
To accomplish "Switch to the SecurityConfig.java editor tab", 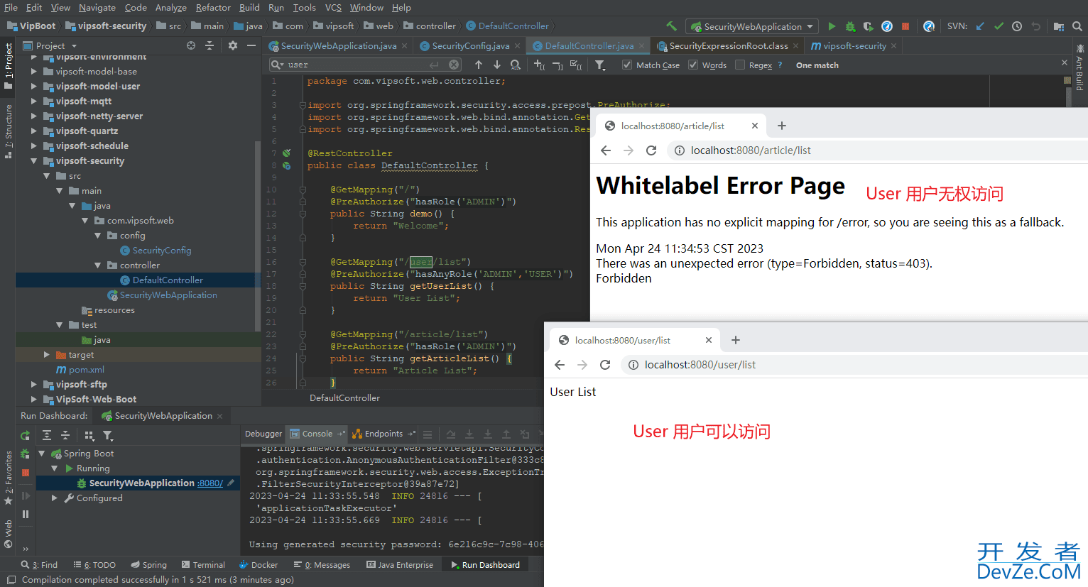I will click(470, 46).
